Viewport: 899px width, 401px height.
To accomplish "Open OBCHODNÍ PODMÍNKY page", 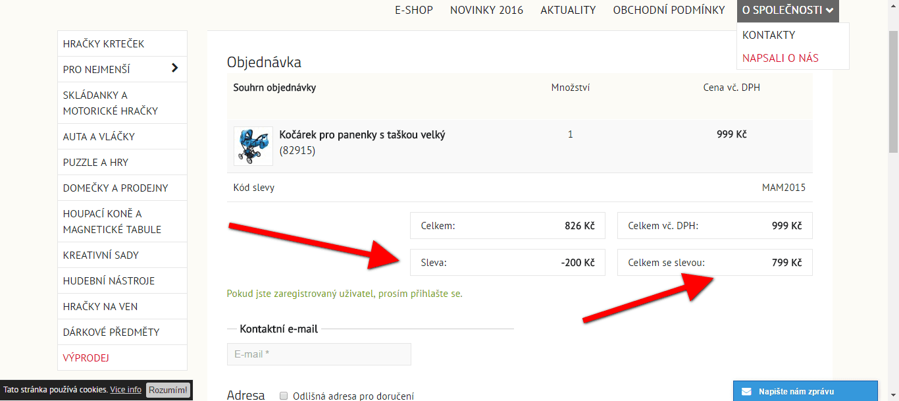I will coord(669,10).
